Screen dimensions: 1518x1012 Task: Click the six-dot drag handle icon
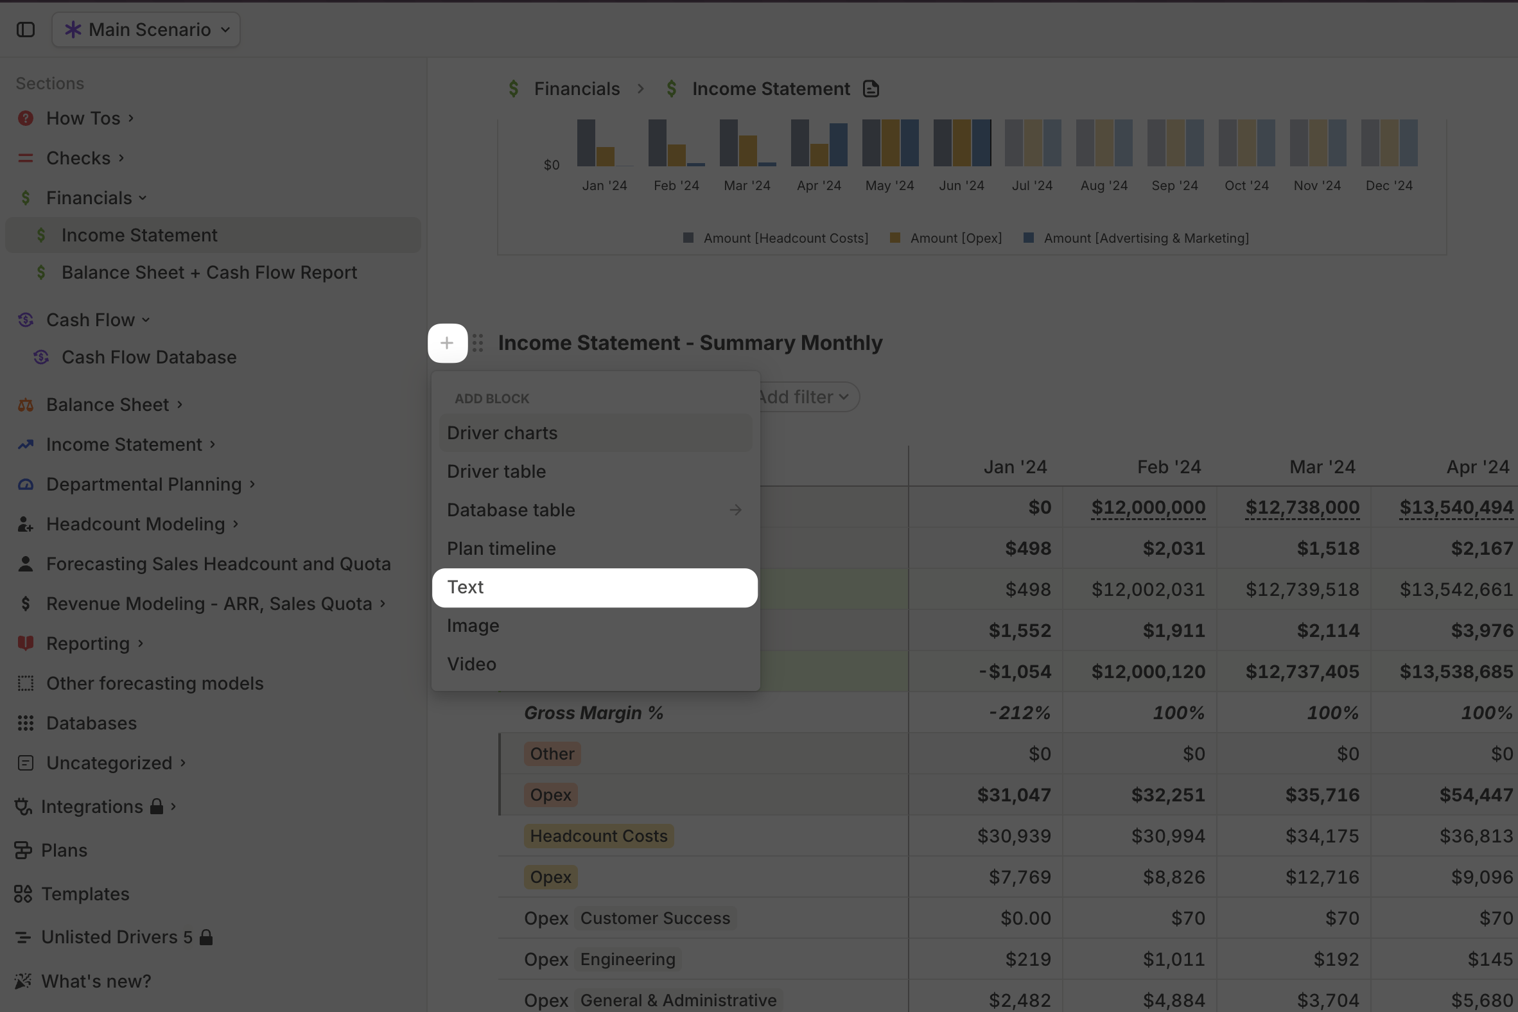478,343
